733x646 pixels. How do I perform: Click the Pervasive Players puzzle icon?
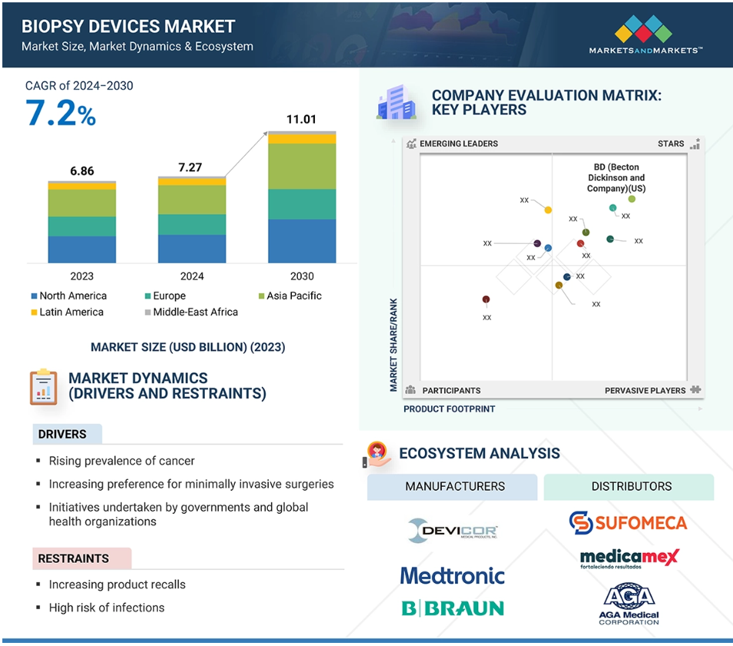click(695, 389)
